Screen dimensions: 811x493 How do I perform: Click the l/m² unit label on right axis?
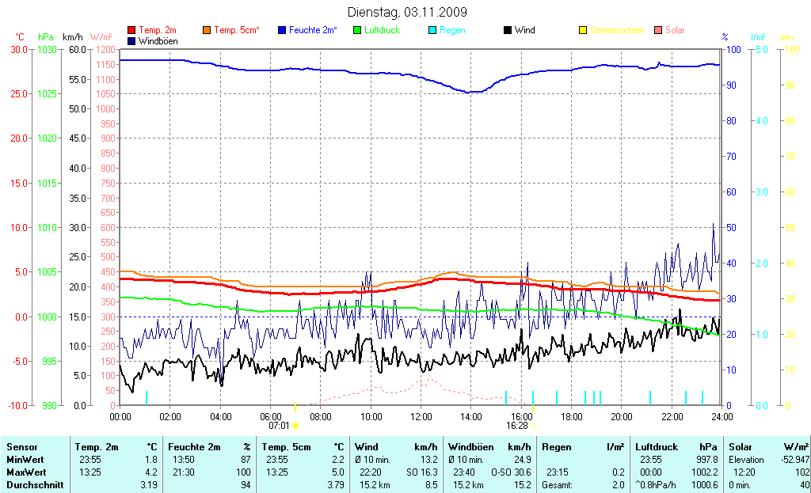pos(758,37)
